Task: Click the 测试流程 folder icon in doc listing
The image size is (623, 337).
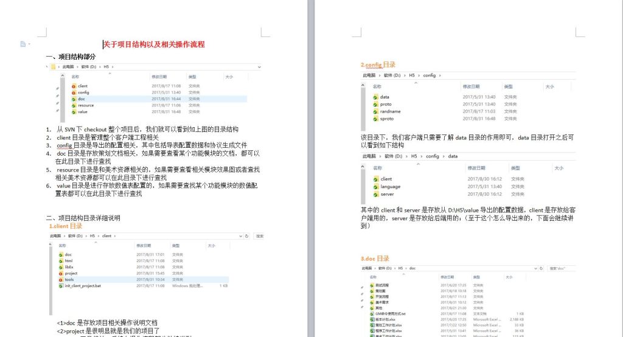Action: pyautogui.click(x=372, y=285)
